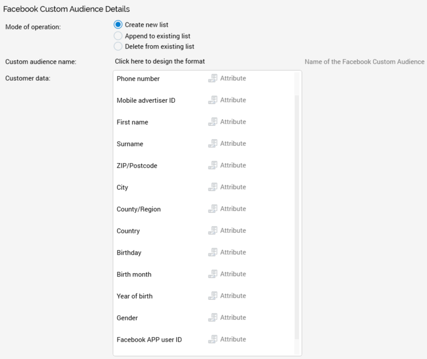Click the attribute icon in Country row
Screen dimensions: 427x359
(213, 231)
